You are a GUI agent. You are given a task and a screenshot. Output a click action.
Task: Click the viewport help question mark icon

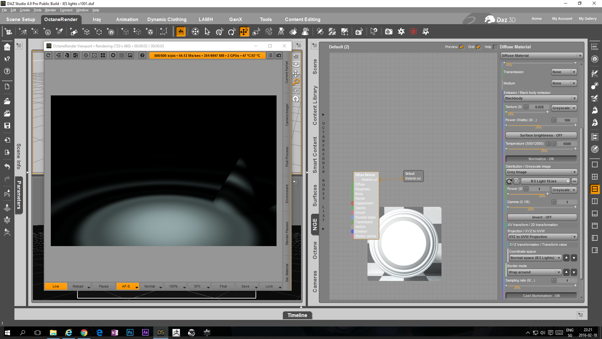[x=142, y=56]
